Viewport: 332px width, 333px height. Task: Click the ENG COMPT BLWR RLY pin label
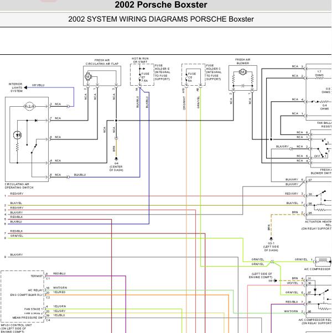point(27,295)
